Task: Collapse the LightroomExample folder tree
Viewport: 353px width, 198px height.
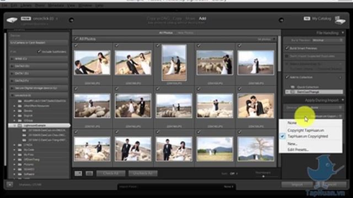Action: click(x=14, y=125)
